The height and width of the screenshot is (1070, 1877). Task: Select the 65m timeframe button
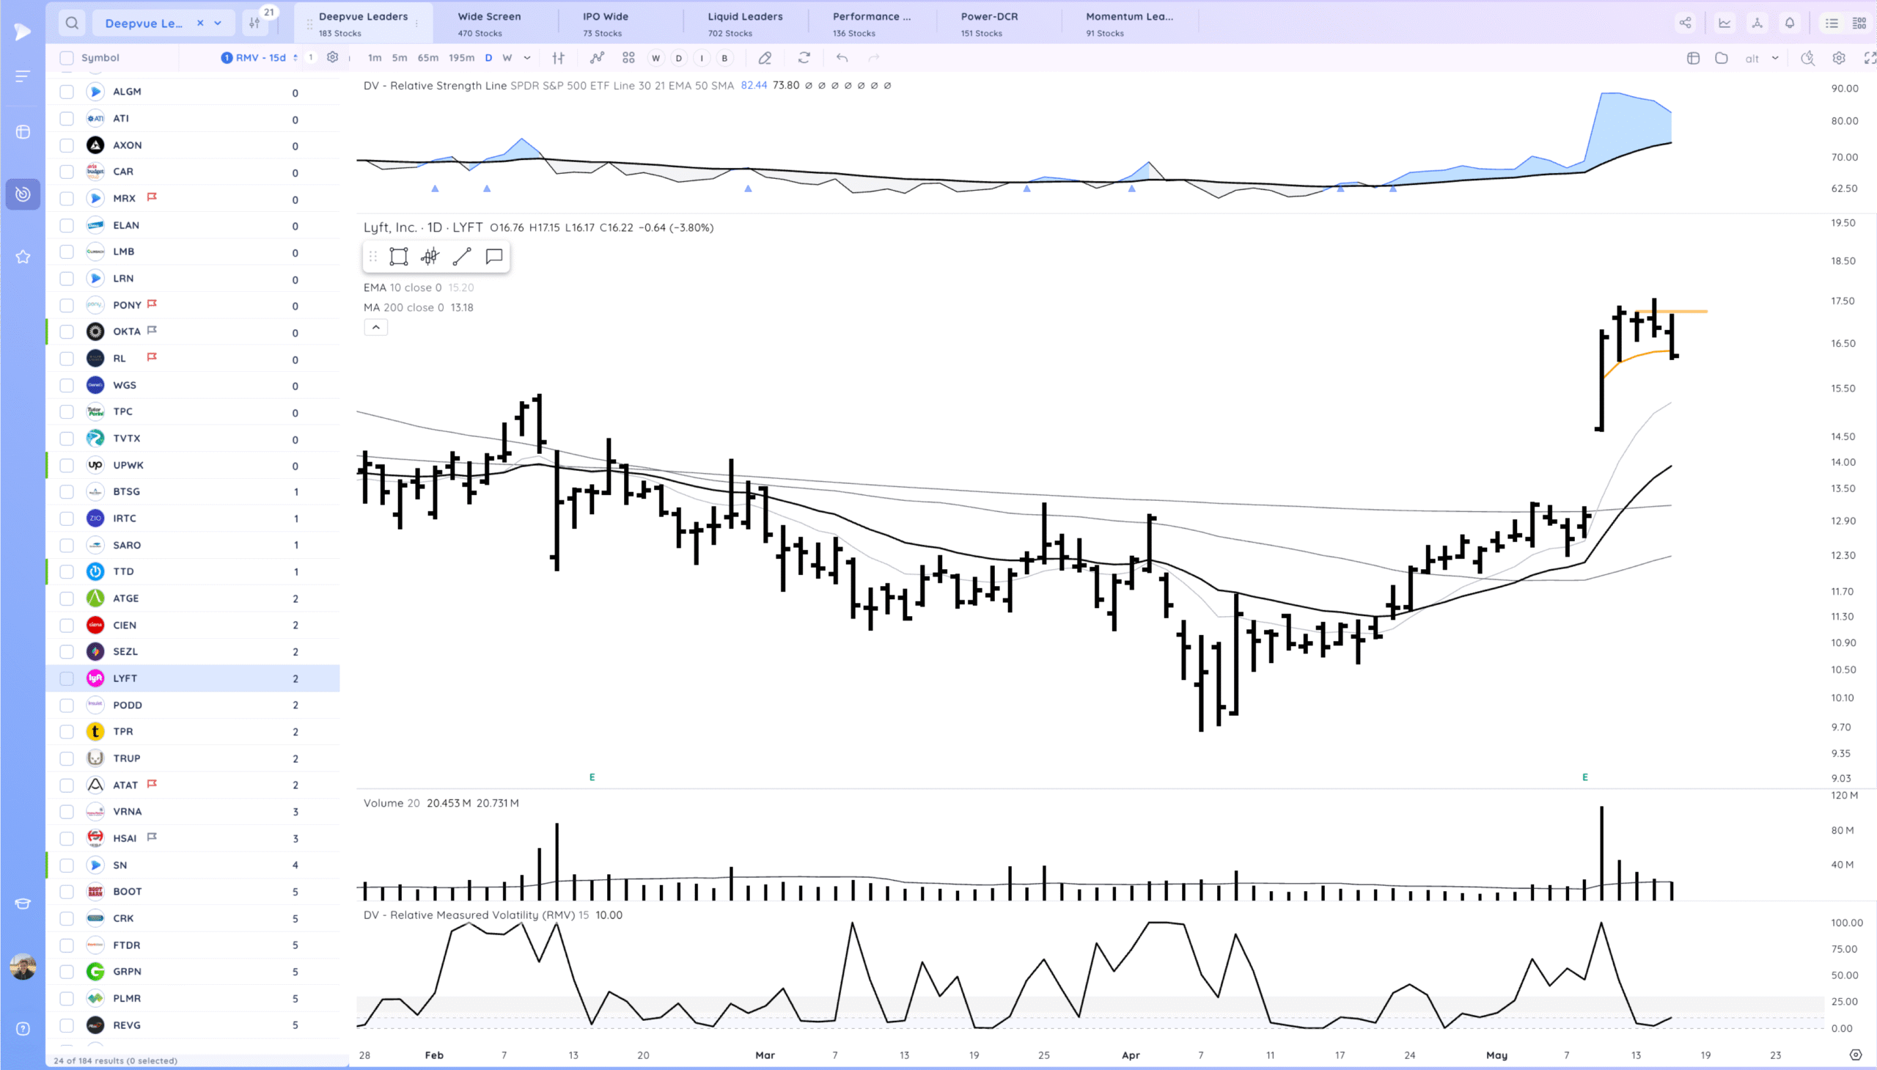coord(427,58)
